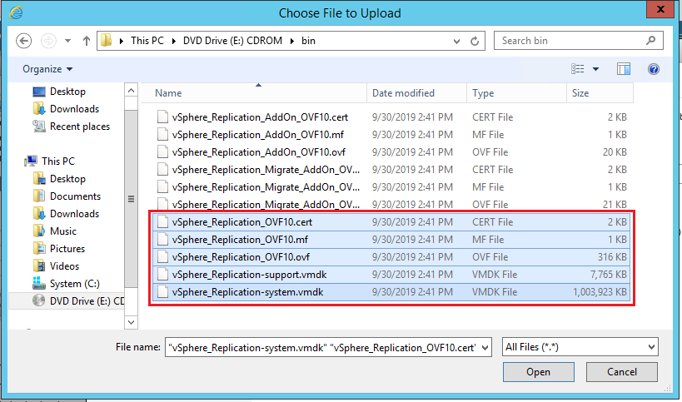Open Videos folder in navigation pane

[56, 266]
